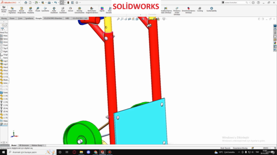Image resolution: width=277 pixels, height=155 pixels.
Task: Switch to Çizim tab
Action: 20,18
